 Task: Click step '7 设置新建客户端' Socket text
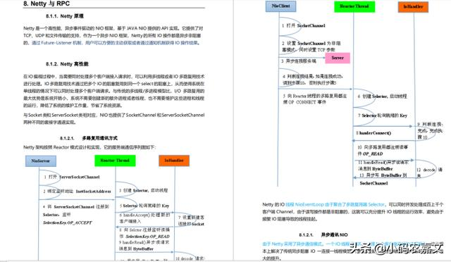click(191, 220)
